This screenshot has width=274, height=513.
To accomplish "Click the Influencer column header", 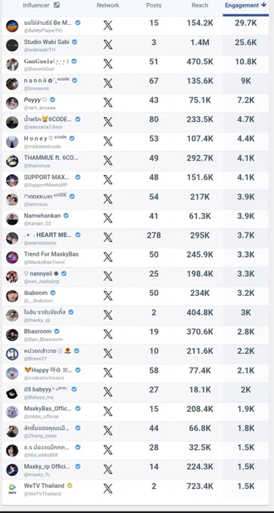I will pos(36,5).
